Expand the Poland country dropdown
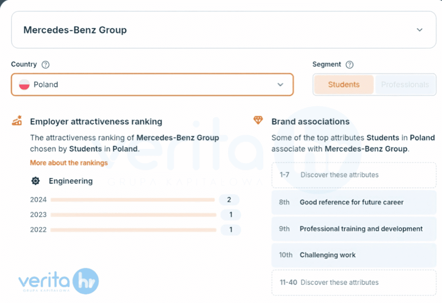Image resolution: width=442 pixels, height=303 pixels. (x=152, y=85)
